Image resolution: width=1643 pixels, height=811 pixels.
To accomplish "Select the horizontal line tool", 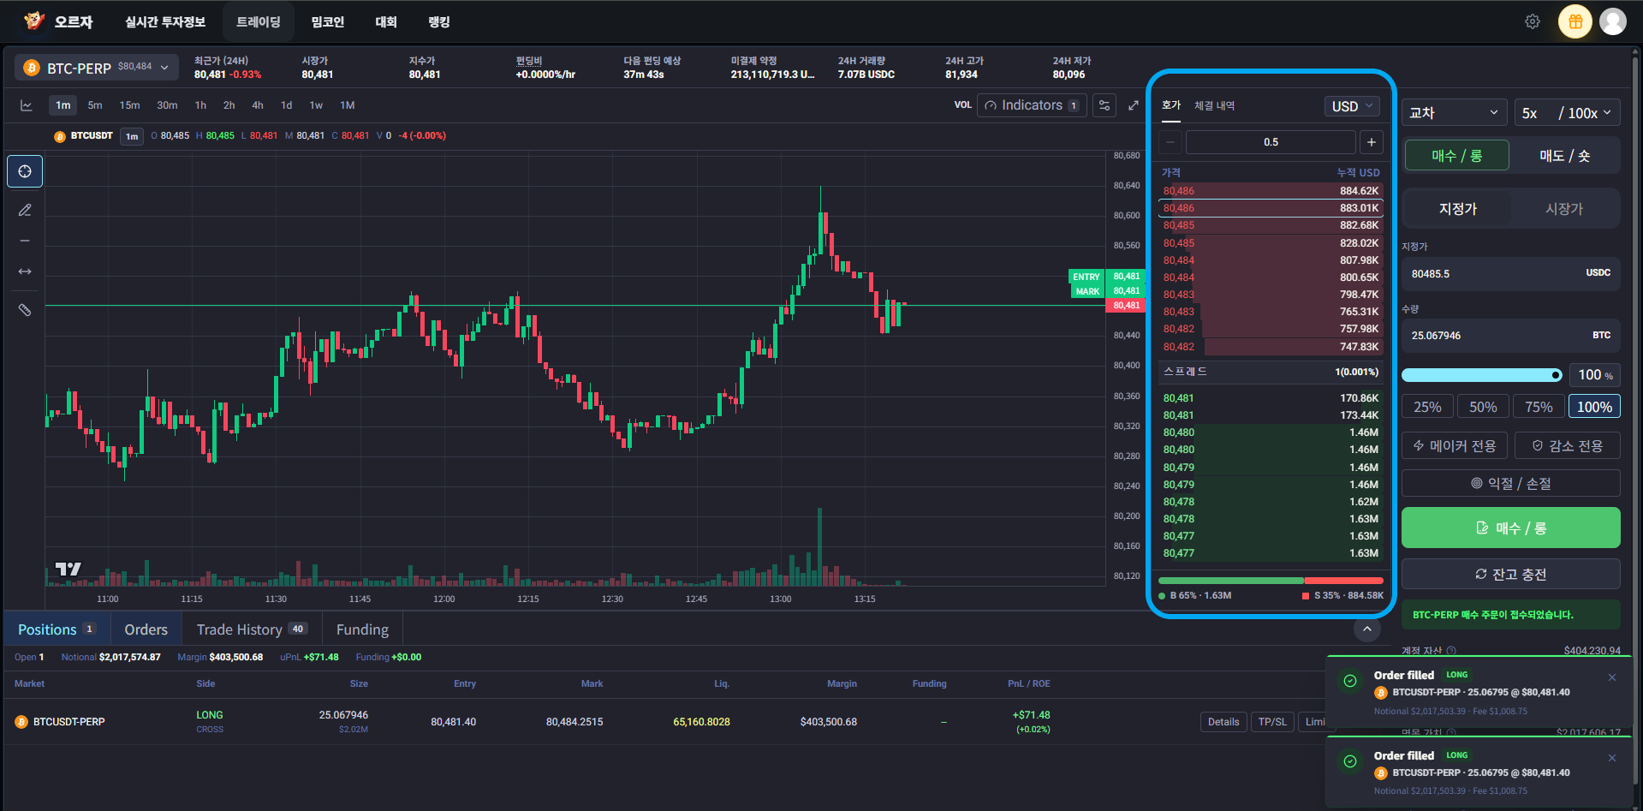I will (x=25, y=241).
